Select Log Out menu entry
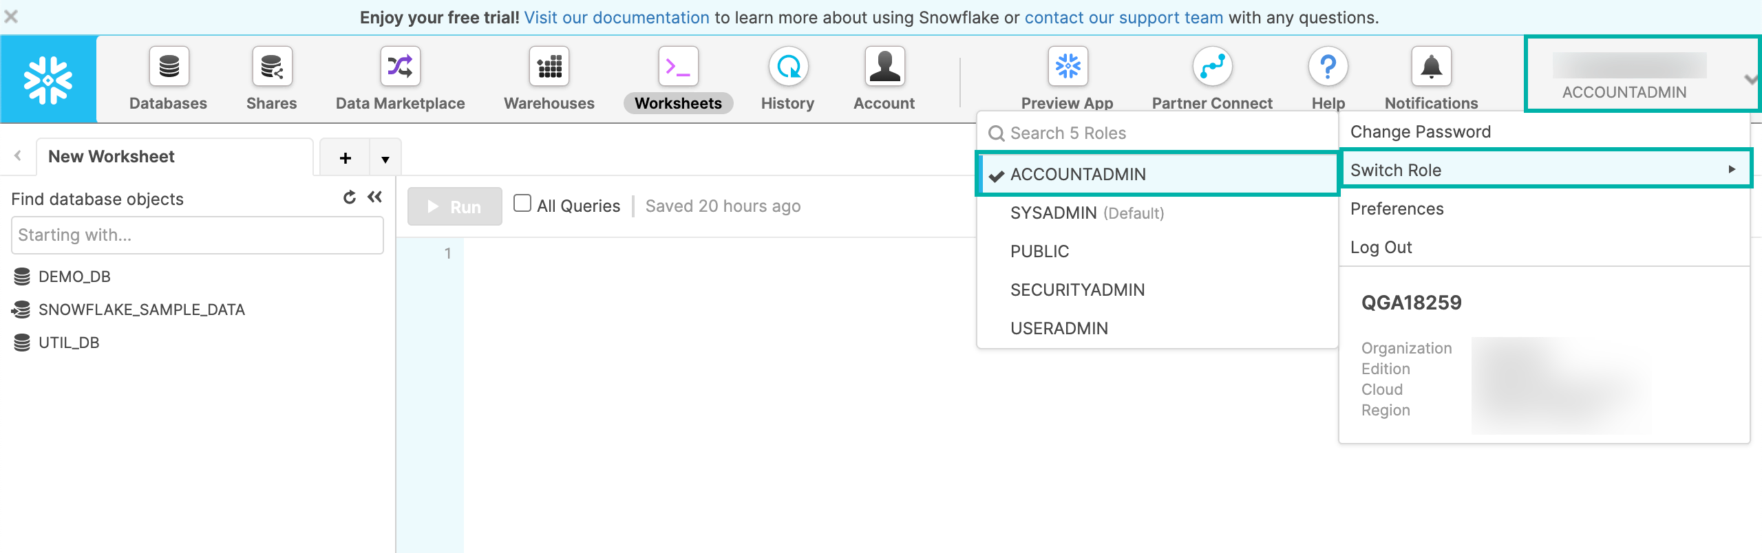The image size is (1762, 553). tap(1381, 248)
